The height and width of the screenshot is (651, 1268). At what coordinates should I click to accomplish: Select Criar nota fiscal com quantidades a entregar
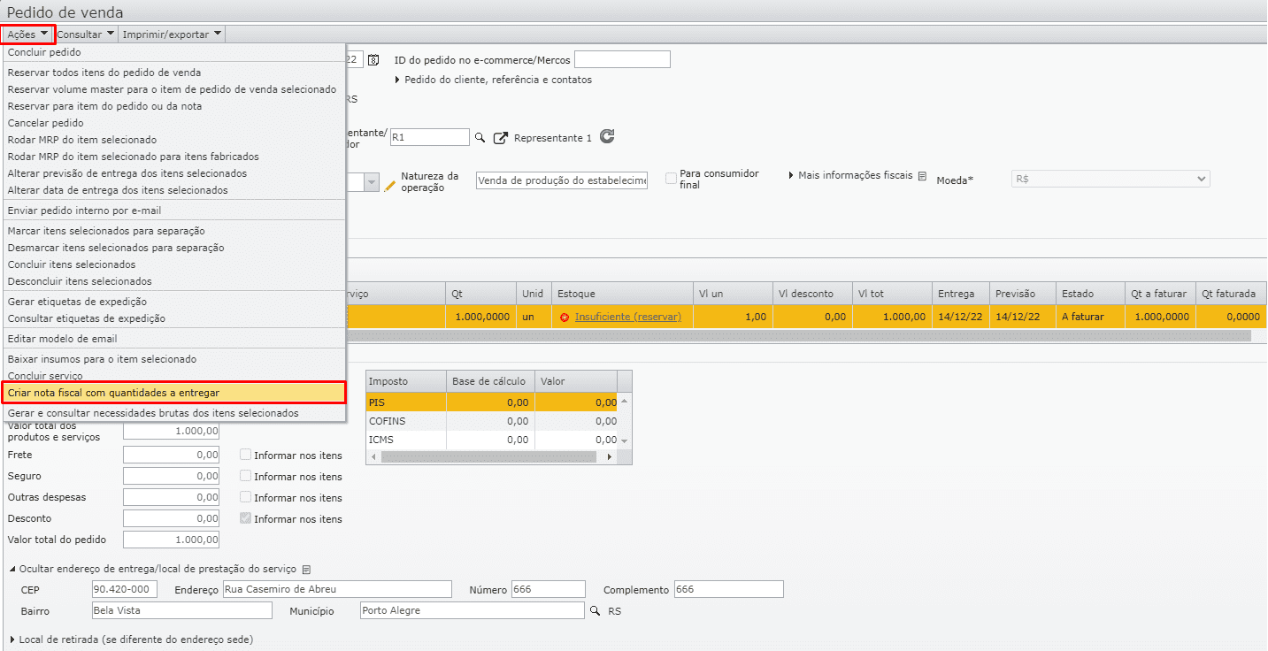(x=113, y=393)
